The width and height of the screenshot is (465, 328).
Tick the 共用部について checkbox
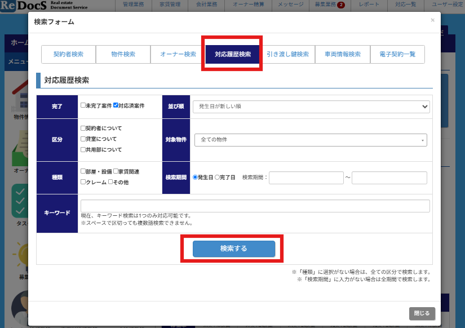[x=83, y=149]
